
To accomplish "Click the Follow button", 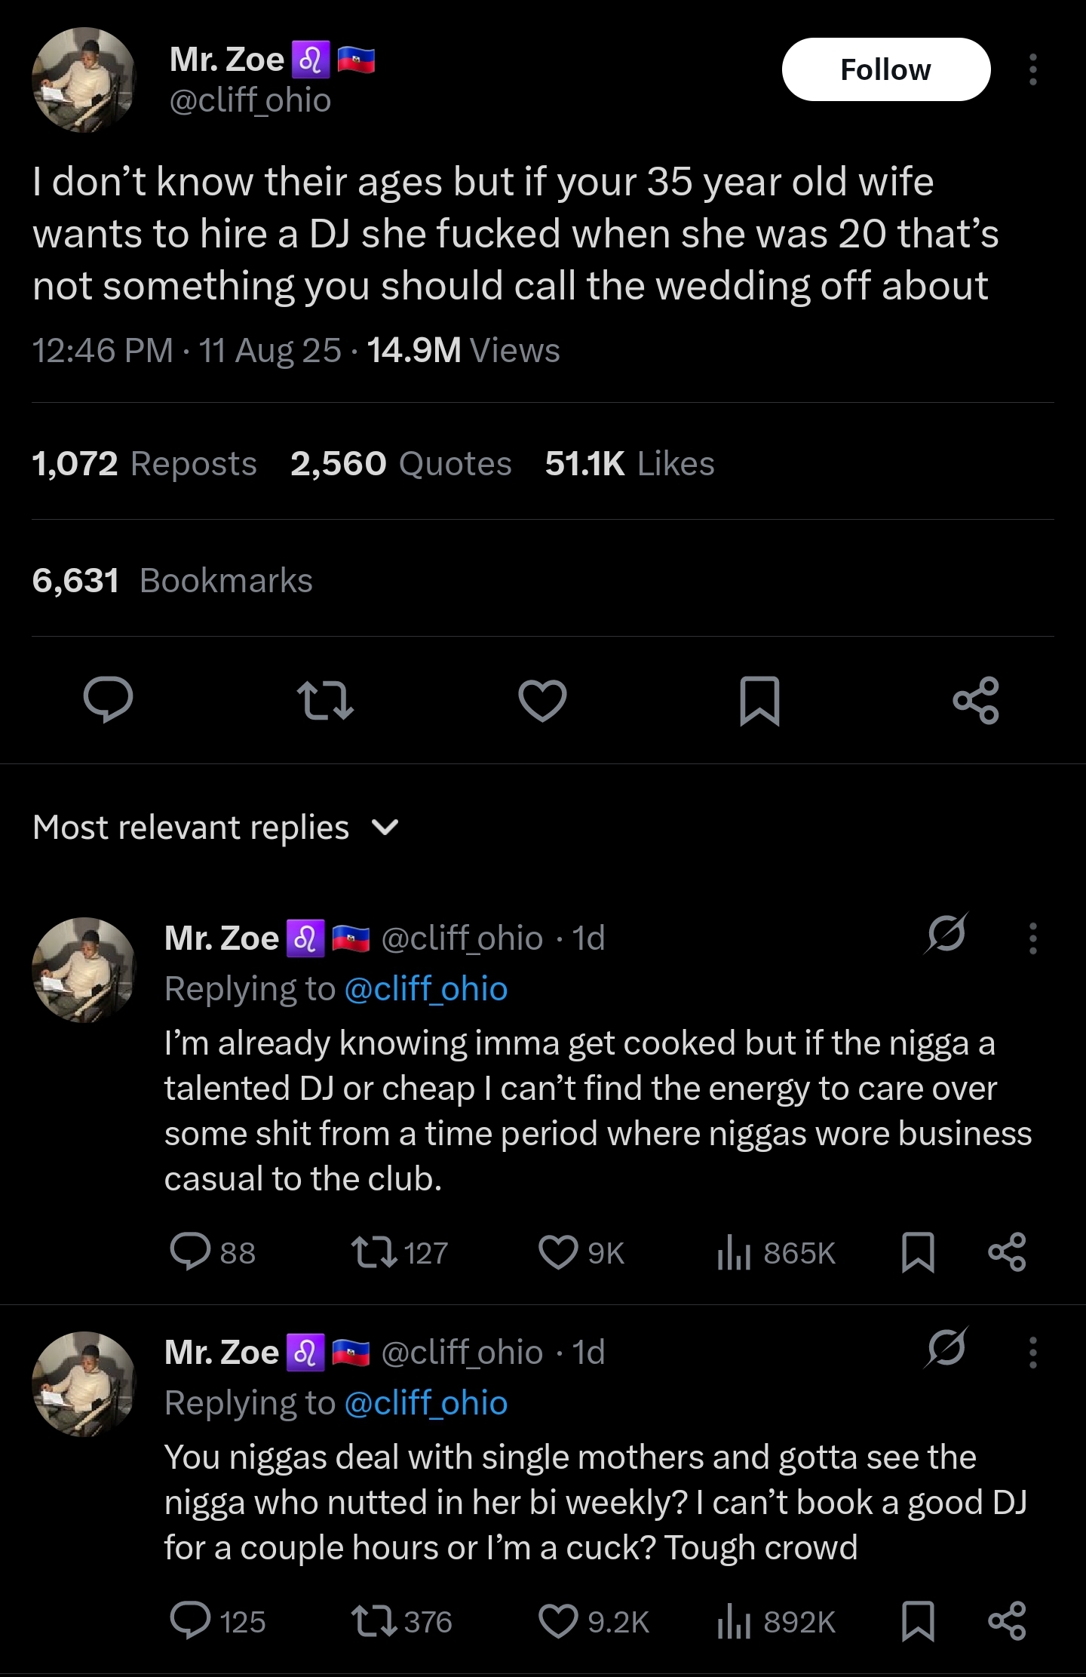I will point(885,69).
